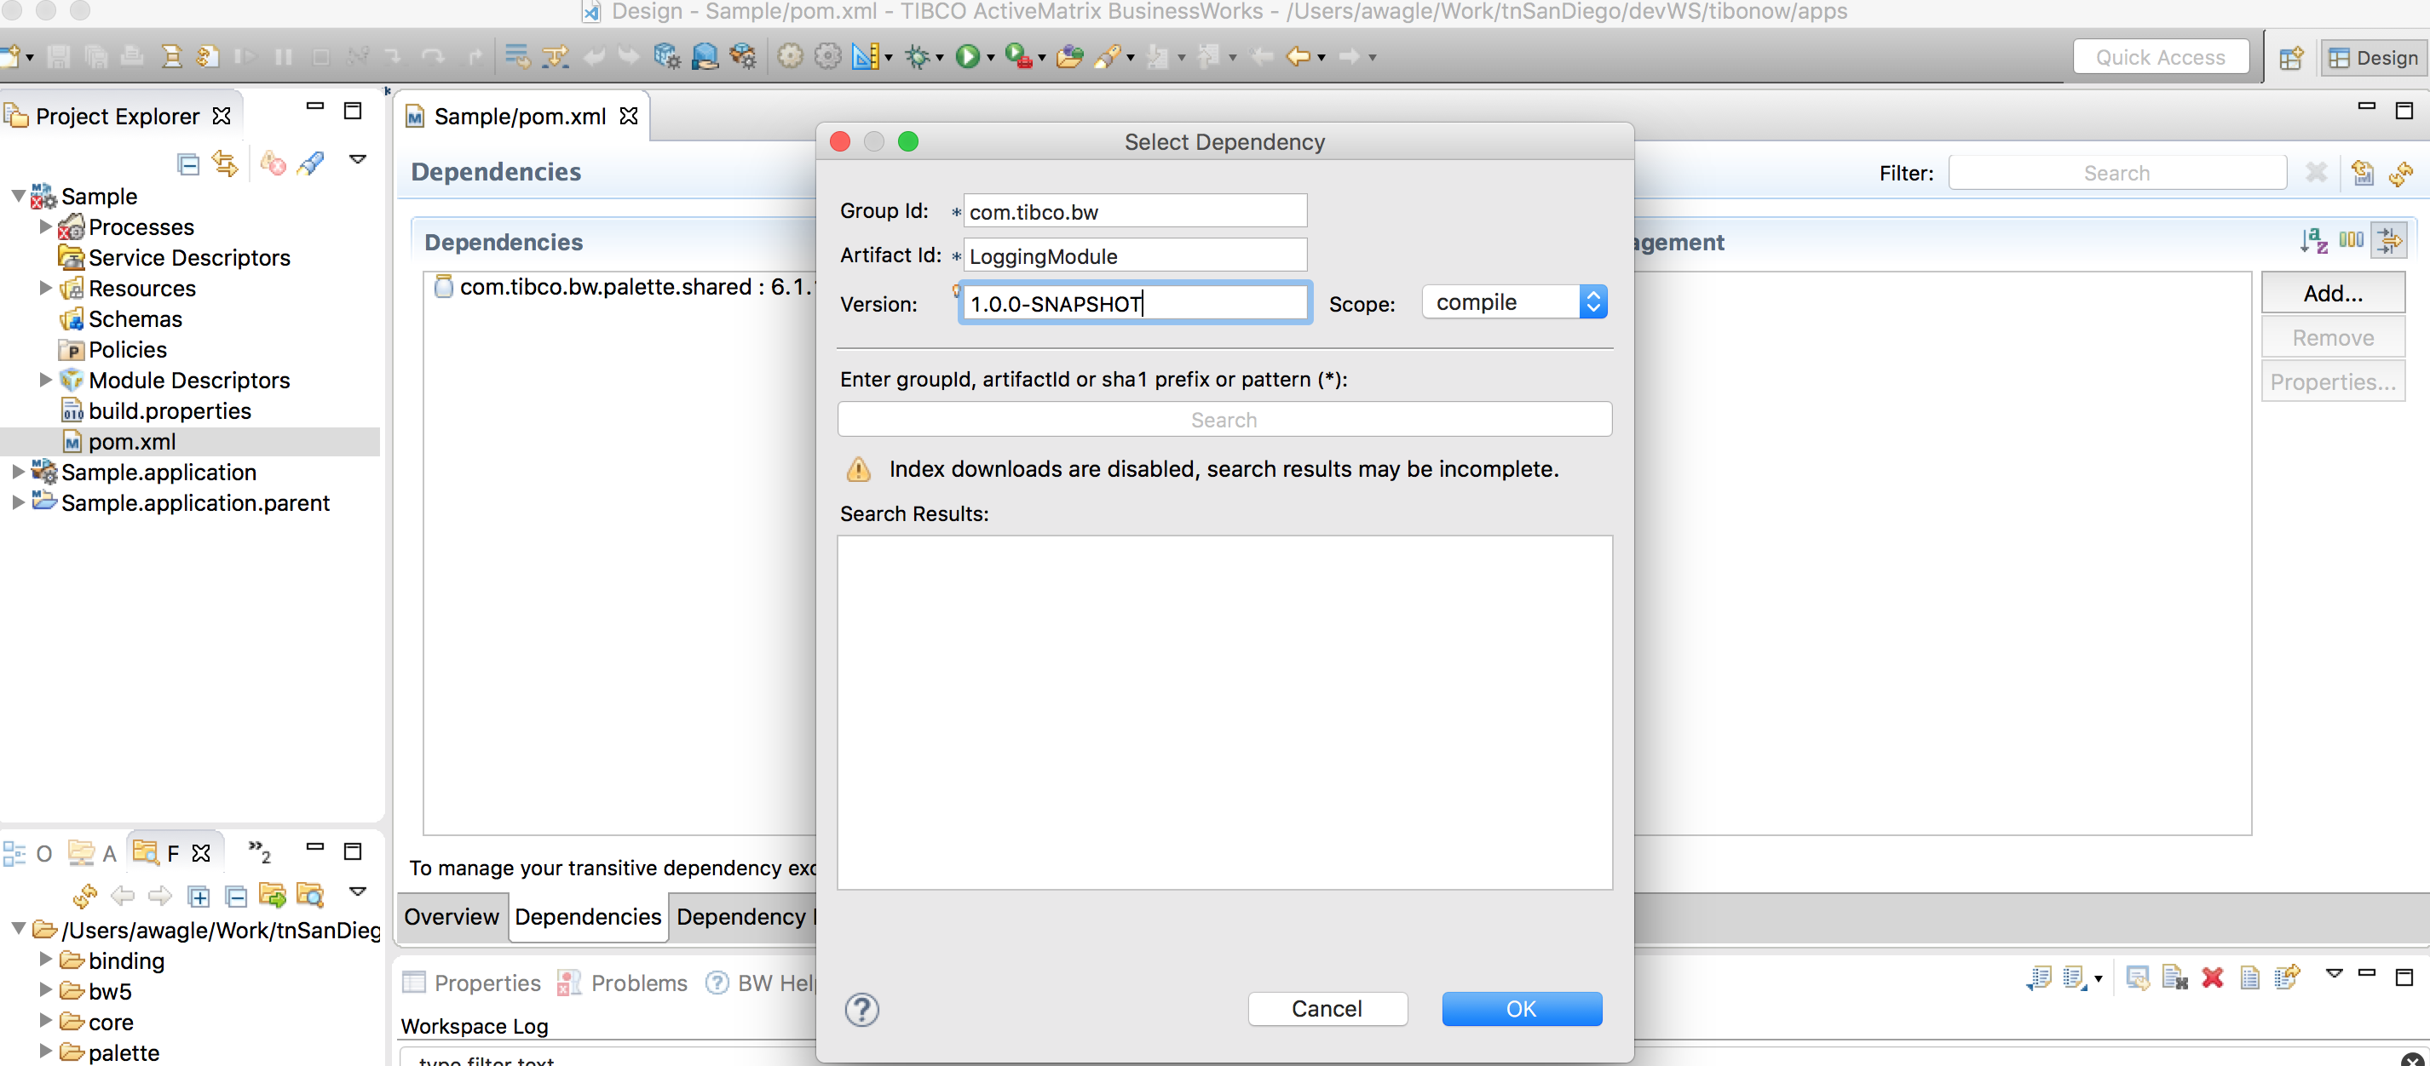Click Cancel in the Select Dependency dialog
Image resolution: width=2430 pixels, height=1066 pixels.
1327,1010
